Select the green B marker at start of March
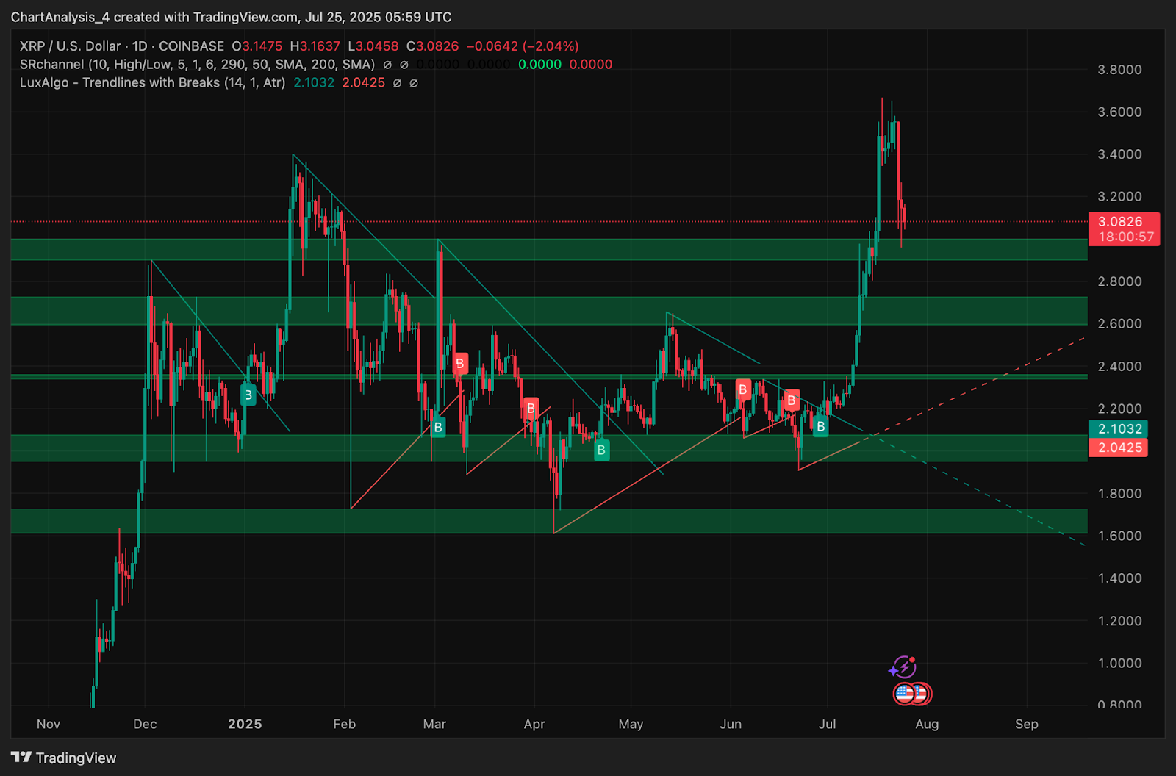The image size is (1176, 776). [438, 427]
